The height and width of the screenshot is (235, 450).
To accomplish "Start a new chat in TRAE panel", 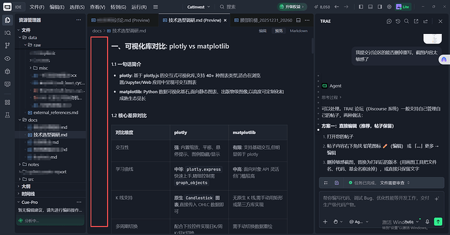I will [x=389, y=21].
